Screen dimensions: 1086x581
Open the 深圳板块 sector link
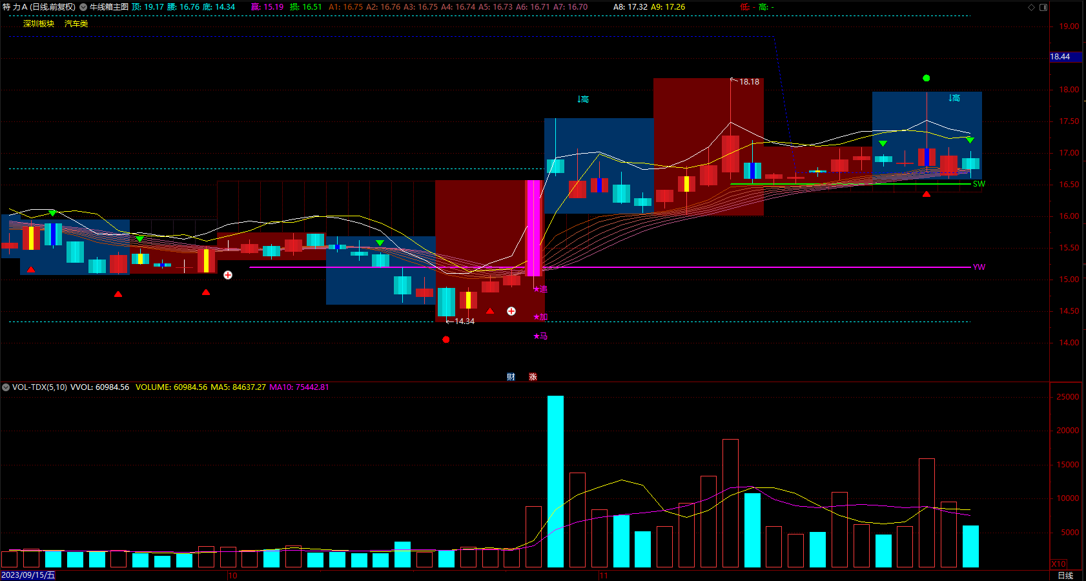(39, 24)
